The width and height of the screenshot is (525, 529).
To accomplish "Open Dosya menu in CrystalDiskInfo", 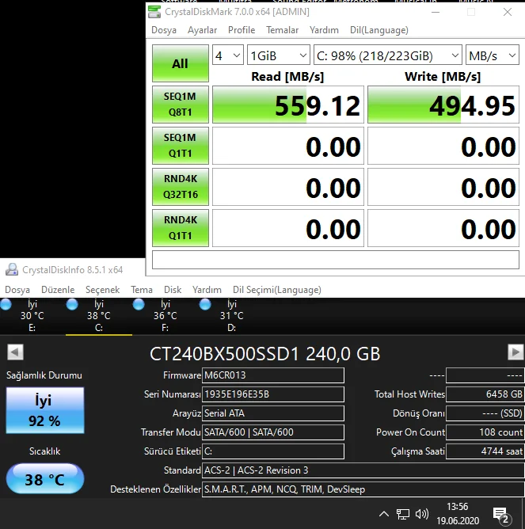I will (17, 290).
